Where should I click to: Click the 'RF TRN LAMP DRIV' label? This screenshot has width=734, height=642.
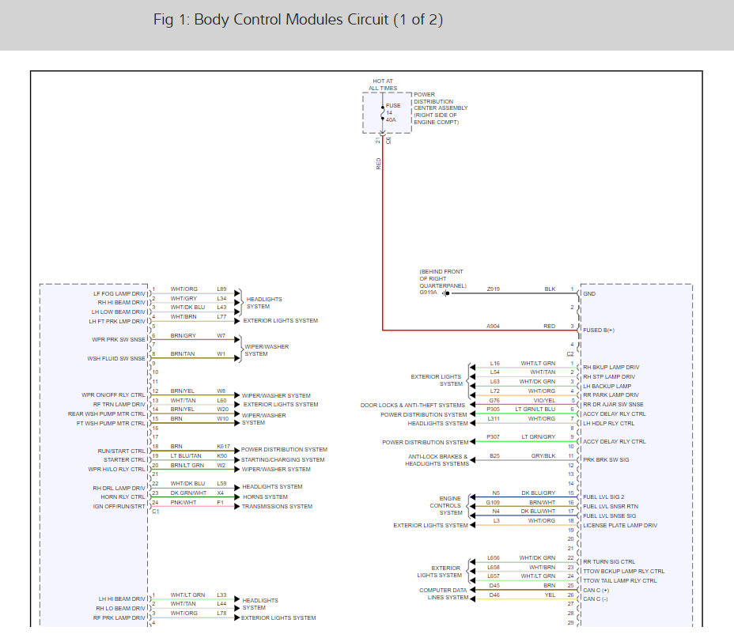pyautogui.click(x=119, y=404)
